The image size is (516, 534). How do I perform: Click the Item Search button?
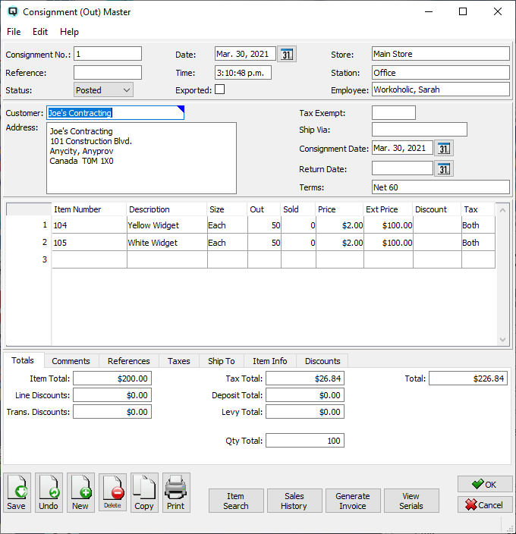[x=236, y=501]
